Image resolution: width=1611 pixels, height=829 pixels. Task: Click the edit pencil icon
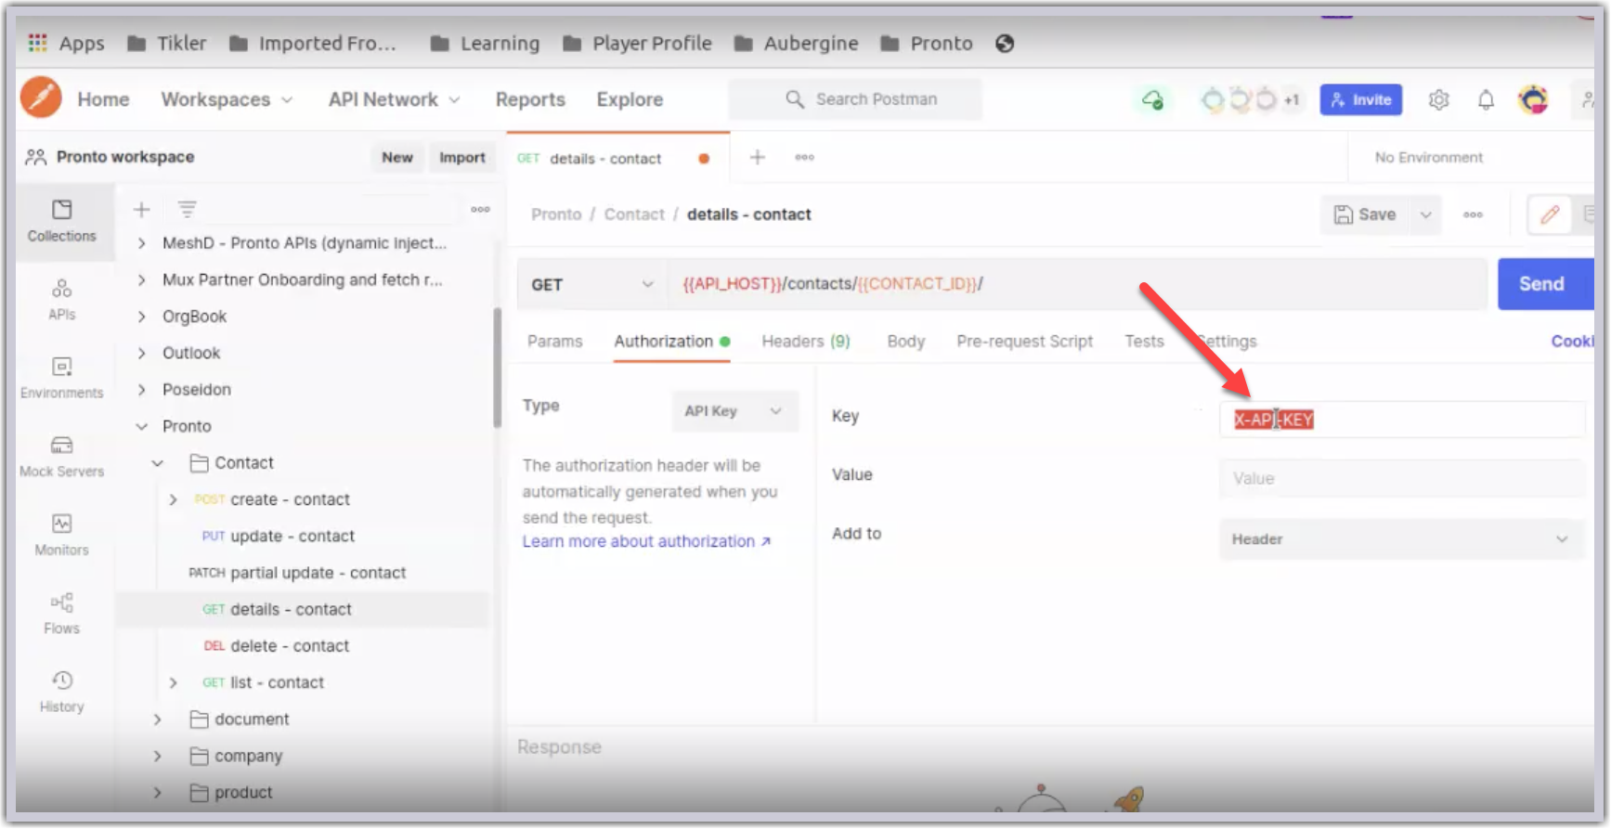pyautogui.click(x=1550, y=214)
